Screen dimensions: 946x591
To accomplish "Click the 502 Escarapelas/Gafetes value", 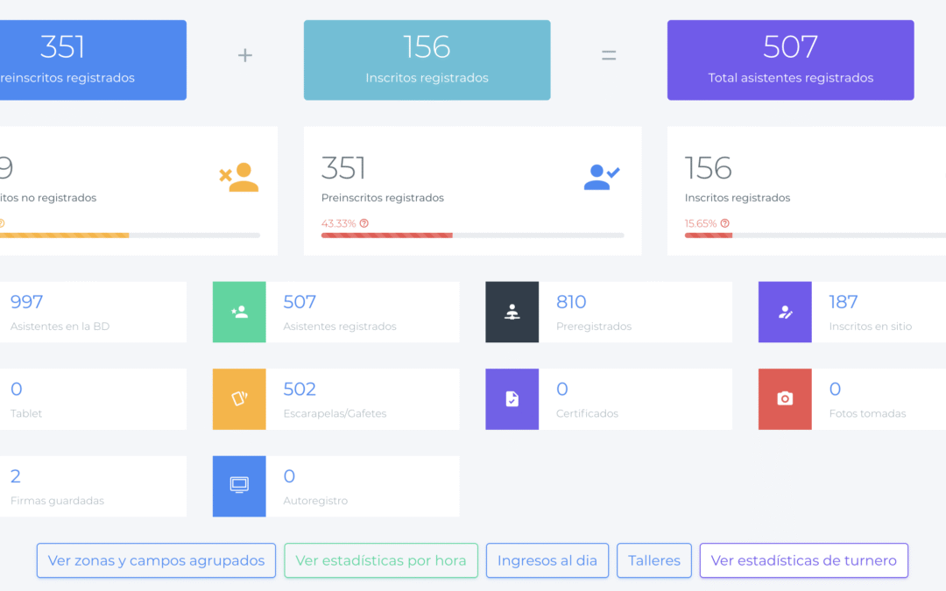I will tap(300, 389).
